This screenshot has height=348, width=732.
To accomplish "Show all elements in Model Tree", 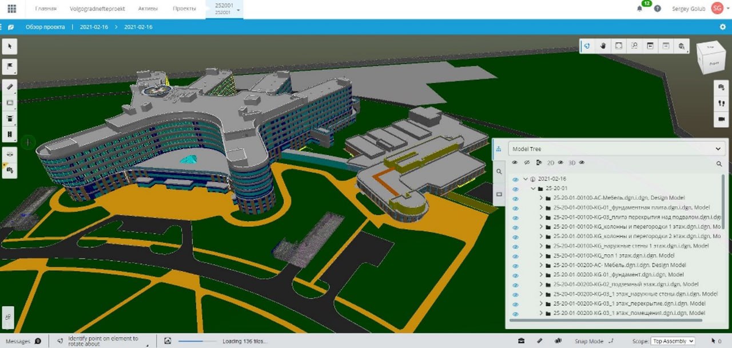I will click(x=515, y=163).
